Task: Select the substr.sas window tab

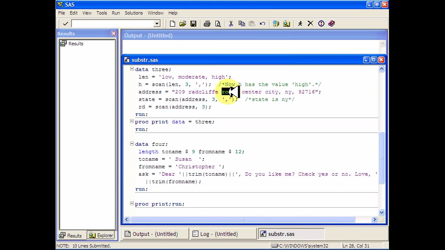Action: click(x=291, y=234)
